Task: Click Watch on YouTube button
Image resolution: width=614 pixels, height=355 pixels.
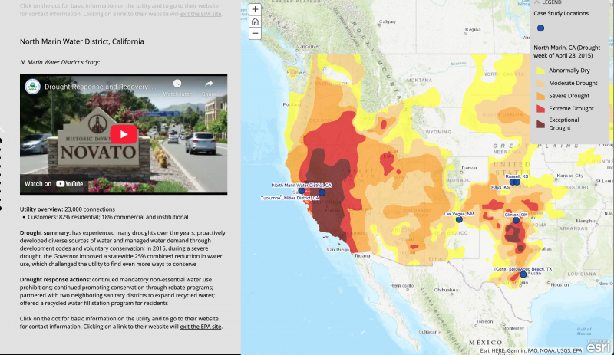Action: 54,183
